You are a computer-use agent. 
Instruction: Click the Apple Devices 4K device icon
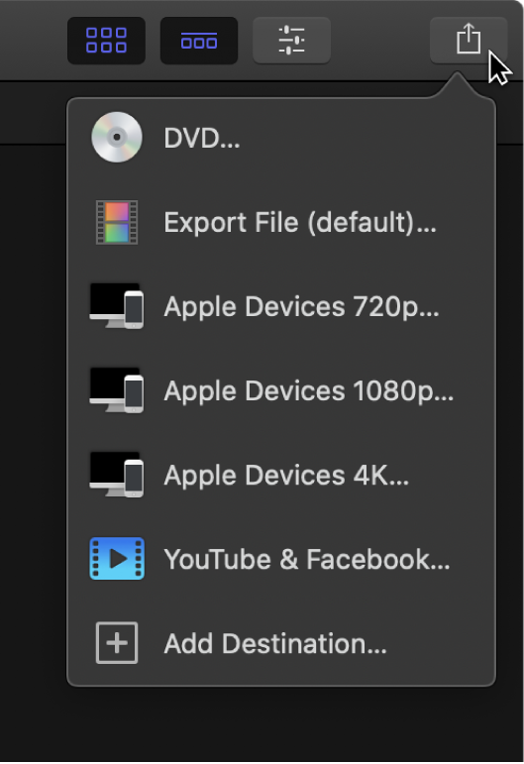click(x=117, y=475)
